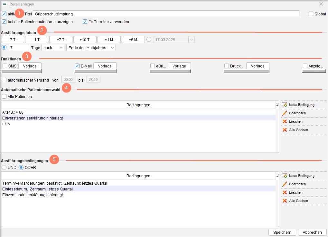Open the Vorlage button next to E-Mail
The width and height of the screenshot is (328, 237).
point(105,66)
